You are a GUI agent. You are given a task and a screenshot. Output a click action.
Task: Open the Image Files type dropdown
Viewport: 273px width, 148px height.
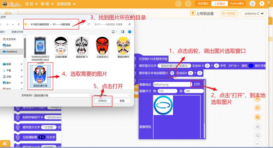112,95
